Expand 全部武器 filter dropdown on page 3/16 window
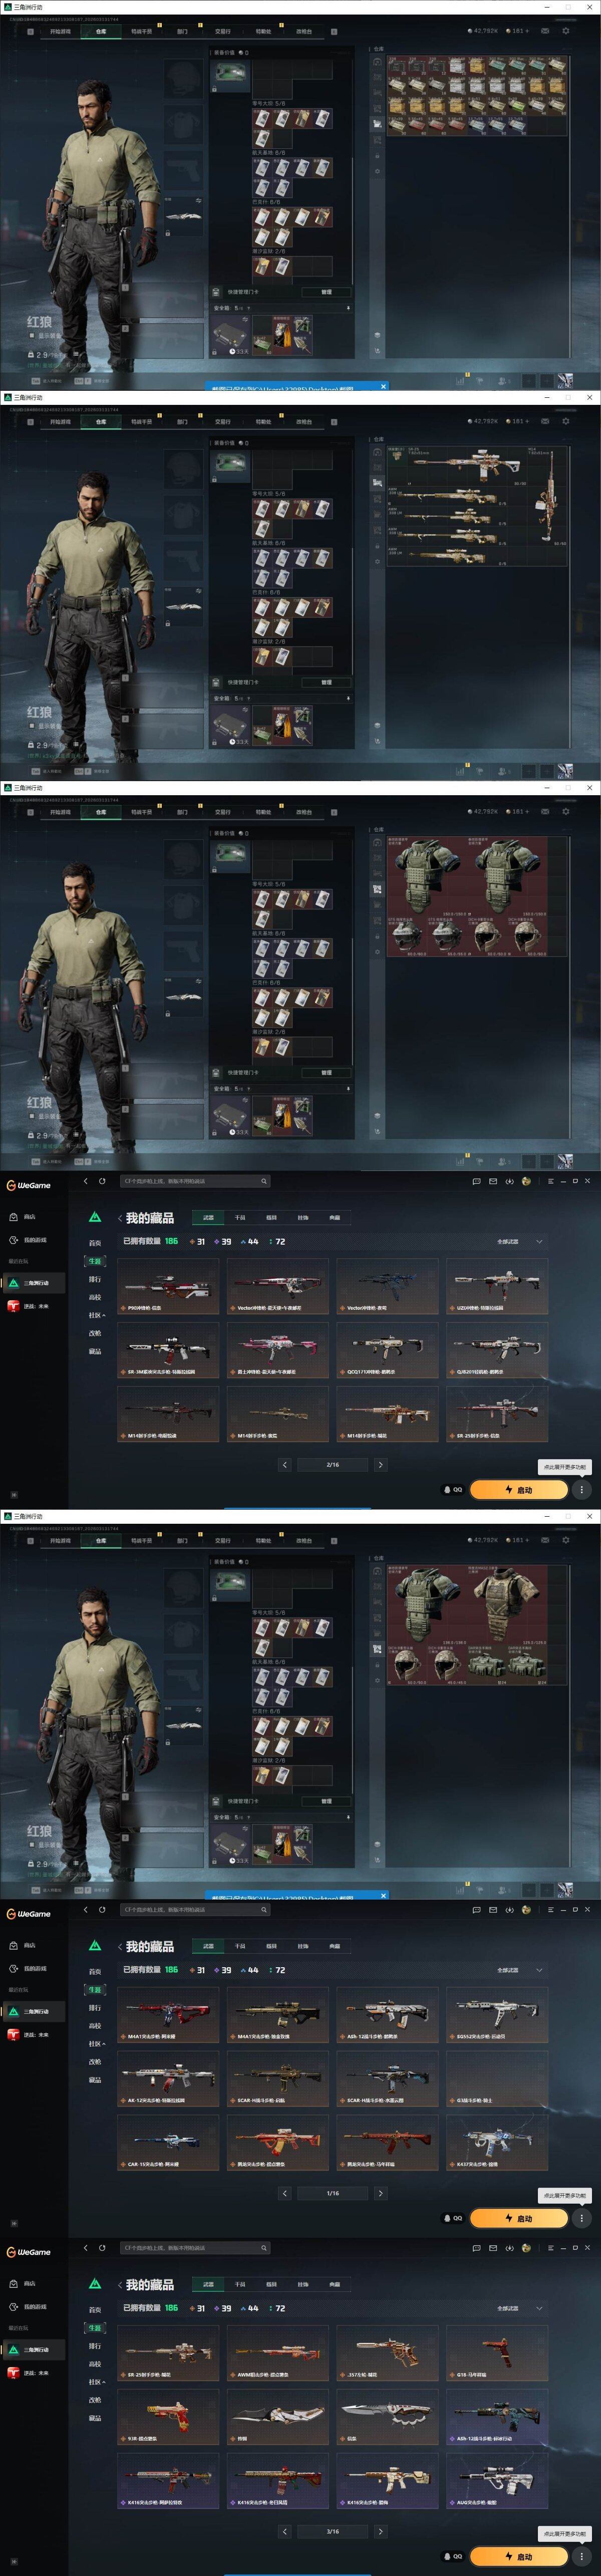This screenshot has width=601, height=2576. pos(520,2308)
